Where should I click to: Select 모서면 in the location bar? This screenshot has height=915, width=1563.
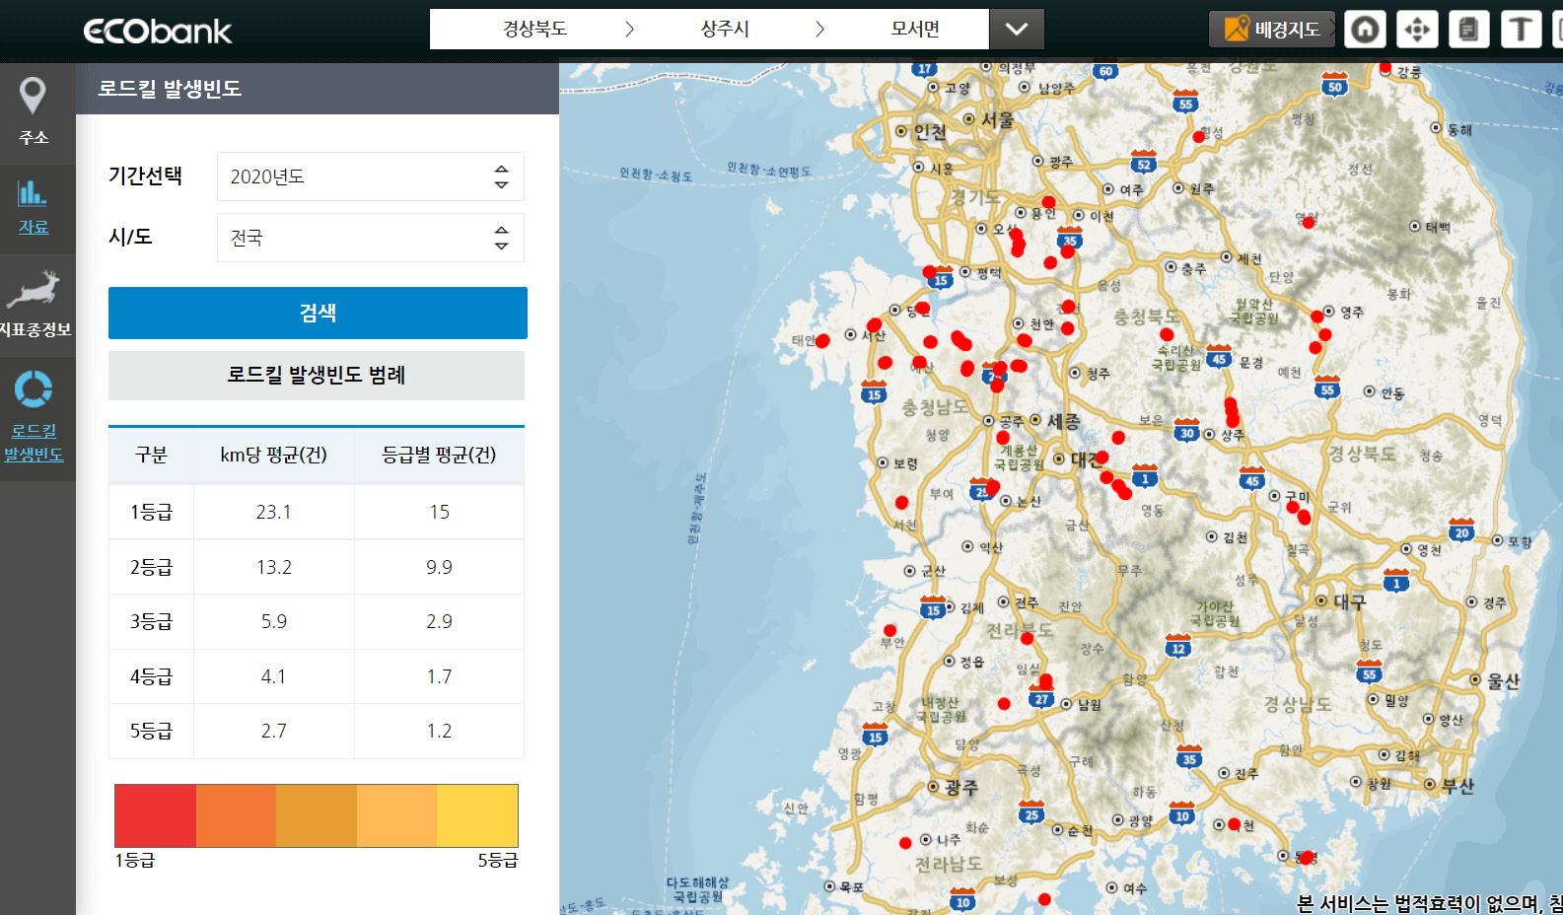point(915,30)
